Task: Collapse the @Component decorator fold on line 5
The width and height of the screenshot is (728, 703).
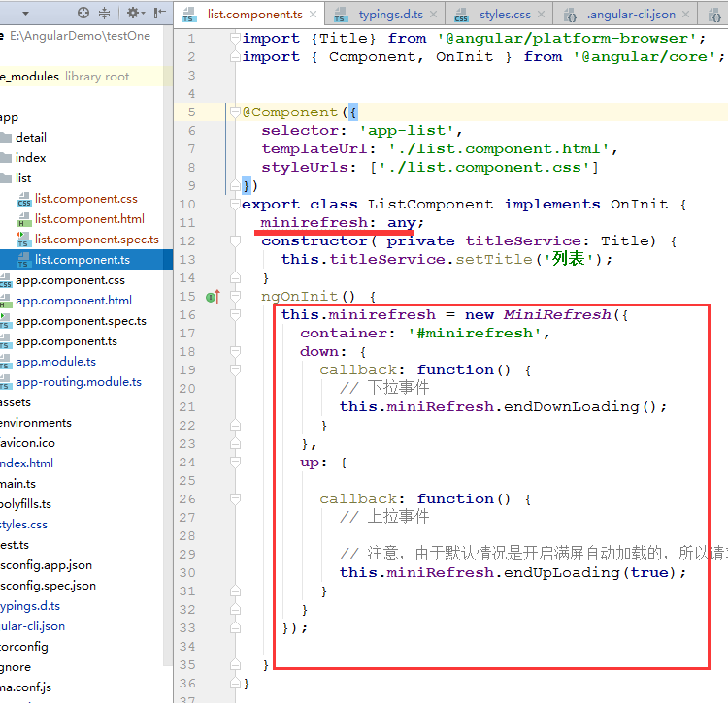Action: (236, 112)
